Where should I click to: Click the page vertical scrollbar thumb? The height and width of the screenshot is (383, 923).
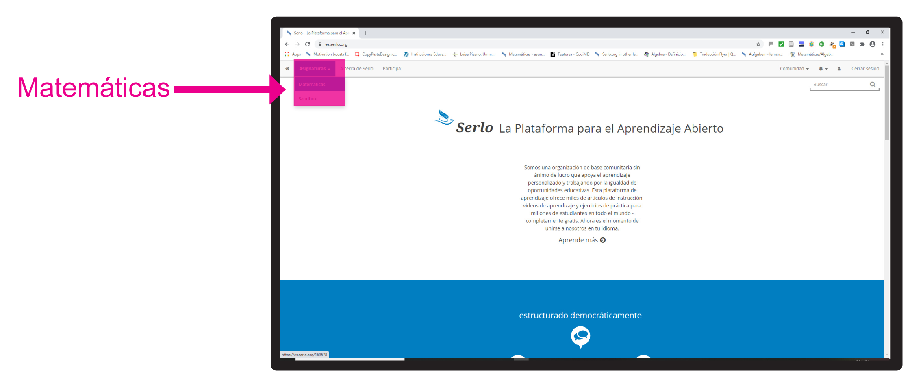[887, 103]
